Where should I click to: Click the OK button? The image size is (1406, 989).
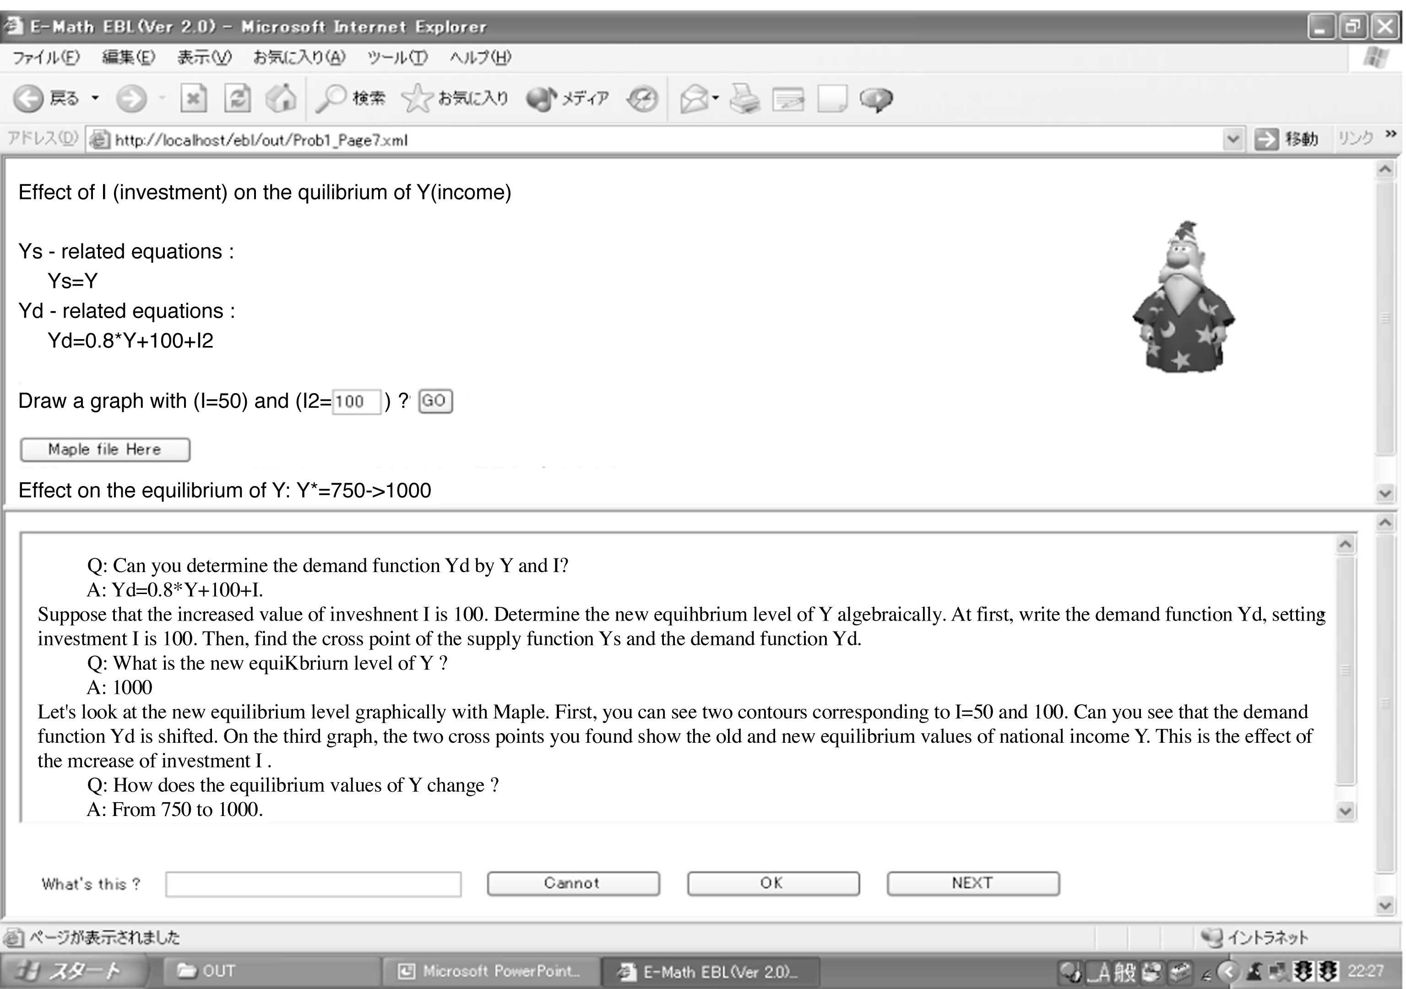click(x=773, y=883)
